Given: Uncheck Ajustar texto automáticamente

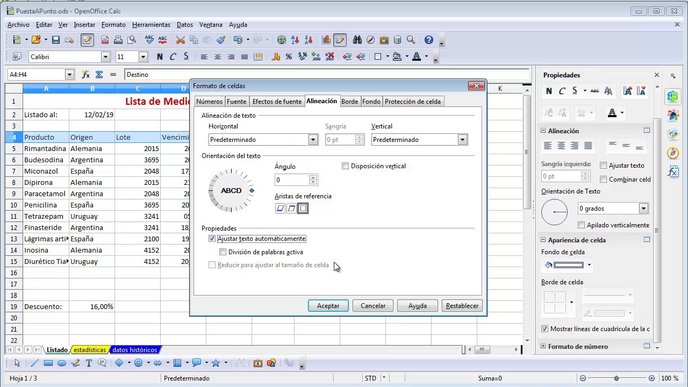Looking at the screenshot, I should pos(212,239).
